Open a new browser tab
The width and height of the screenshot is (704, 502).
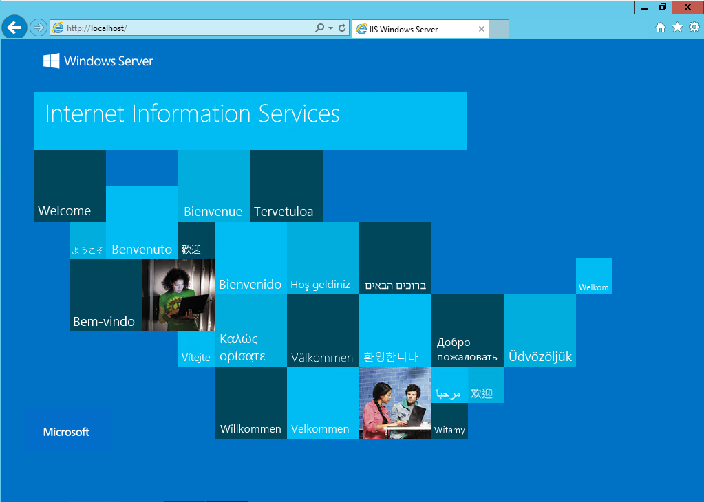click(499, 29)
